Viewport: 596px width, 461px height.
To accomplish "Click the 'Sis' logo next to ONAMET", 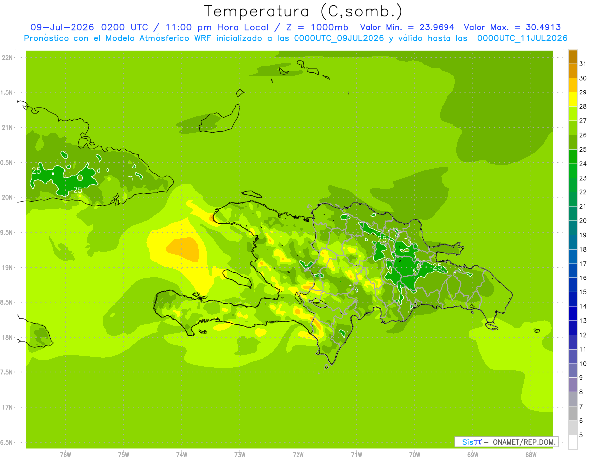I will pos(467,442).
